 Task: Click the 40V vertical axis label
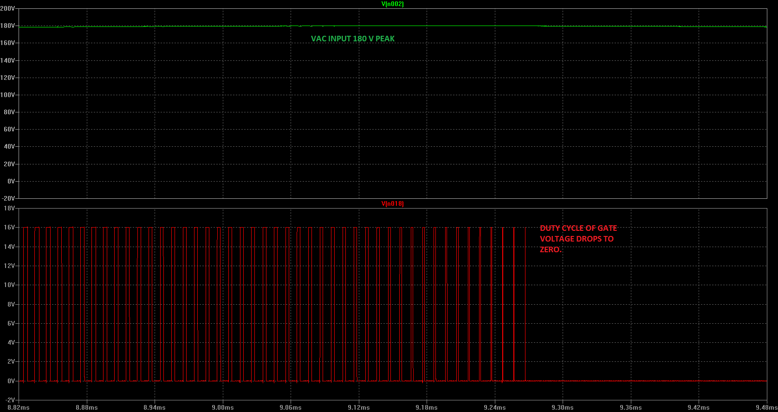[9, 146]
